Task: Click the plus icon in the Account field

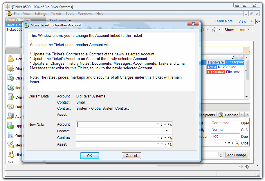Action: click(x=165, y=124)
